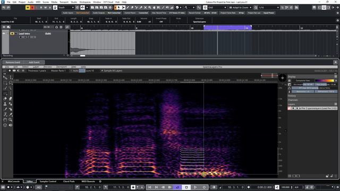Open the SpectraLayers Layer menu

[x=36, y=67]
